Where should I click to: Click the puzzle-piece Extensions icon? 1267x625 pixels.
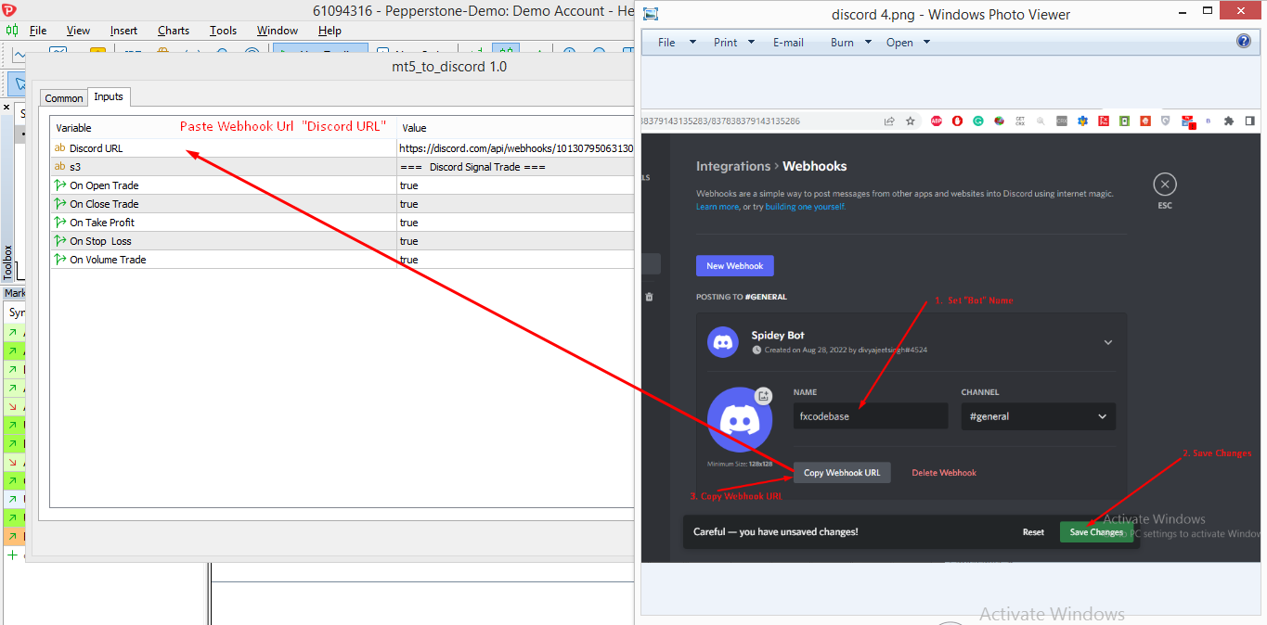pos(1229,121)
